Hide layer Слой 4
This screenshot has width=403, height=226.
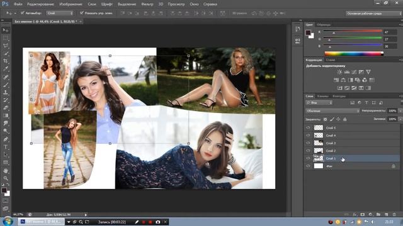(308, 136)
